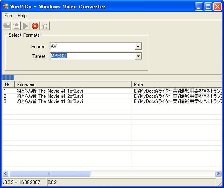The width and height of the screenshot is (224, 188).
Task: Click the path cell of row 1
Action: coord(177,91)
